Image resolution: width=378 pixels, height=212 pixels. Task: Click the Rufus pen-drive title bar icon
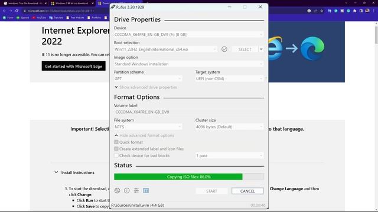(x=113, y=7)
